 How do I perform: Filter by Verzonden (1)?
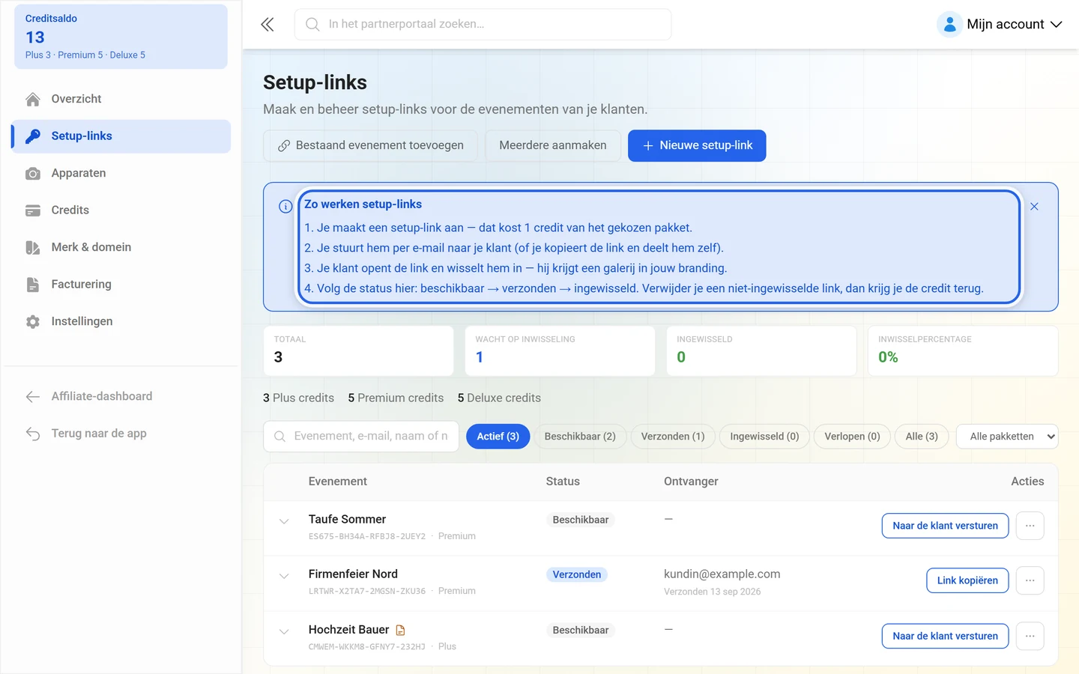pos(673,437)
